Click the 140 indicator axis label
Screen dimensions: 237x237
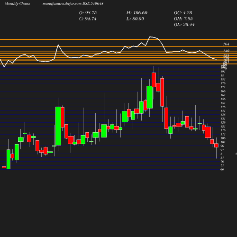[226, 51]
